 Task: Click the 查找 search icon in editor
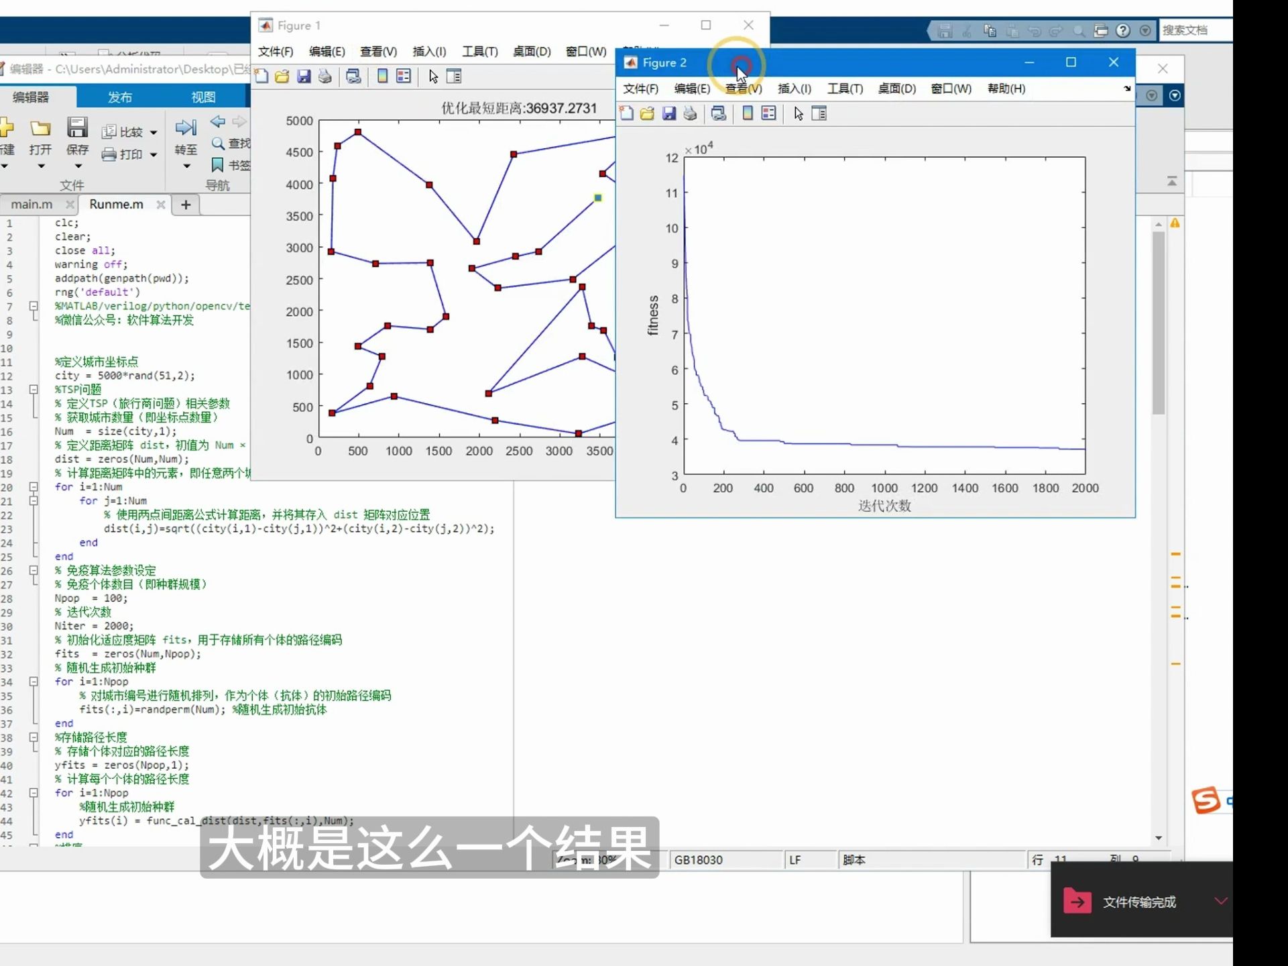coord(218,143)
